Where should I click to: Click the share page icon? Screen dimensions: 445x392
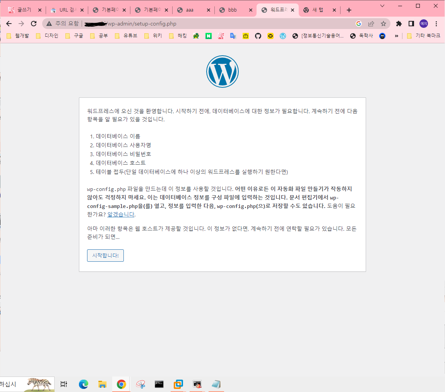(x=371, y=24)
